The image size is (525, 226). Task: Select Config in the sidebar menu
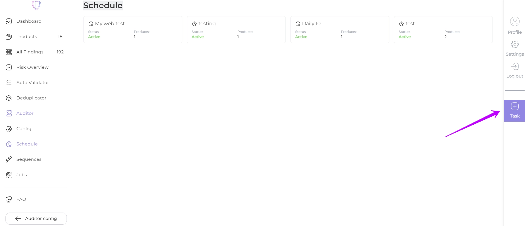click(24, 129)
